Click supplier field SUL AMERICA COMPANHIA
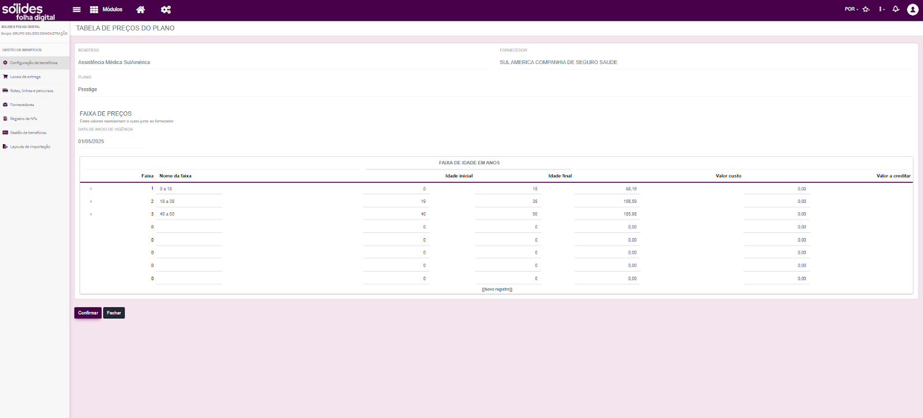The width and height of the screenshot is (923, 418). (706, 62)
